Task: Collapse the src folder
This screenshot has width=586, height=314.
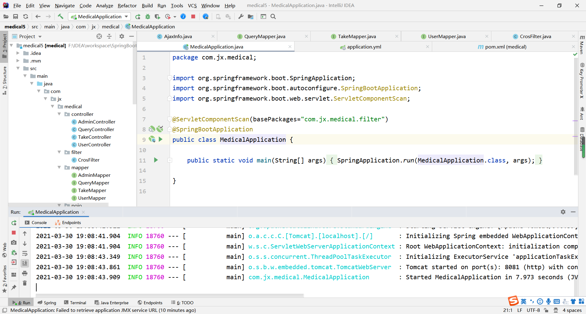Action: point(18,68)
